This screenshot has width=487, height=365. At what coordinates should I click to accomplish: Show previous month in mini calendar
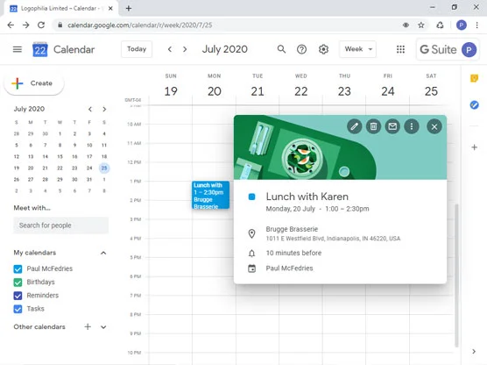pos(90,109)
